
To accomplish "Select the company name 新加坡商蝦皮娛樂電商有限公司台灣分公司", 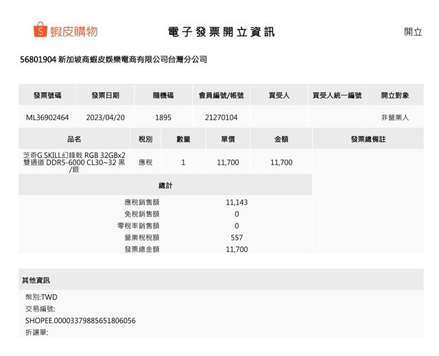I will (133, 60).
